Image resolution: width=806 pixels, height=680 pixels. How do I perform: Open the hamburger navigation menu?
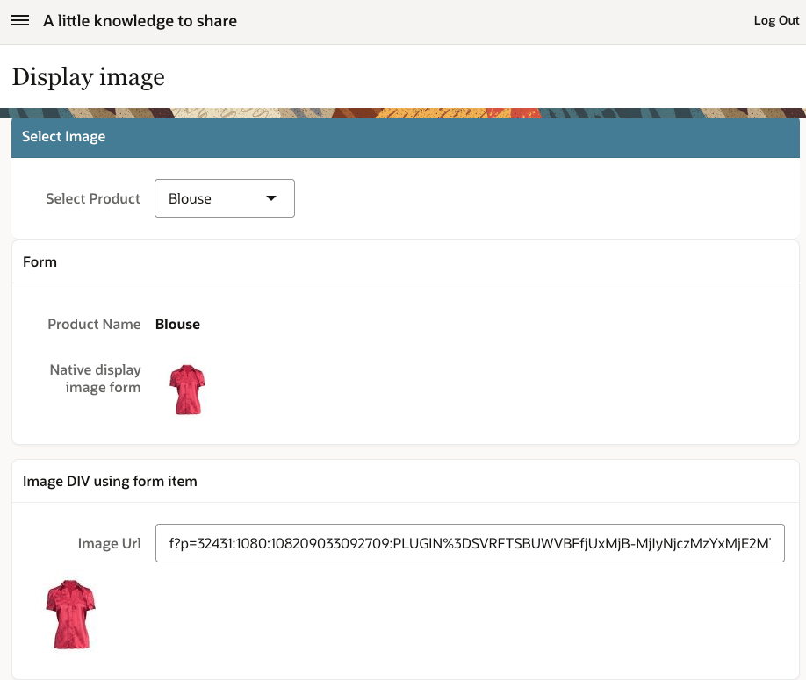(20, 21)
